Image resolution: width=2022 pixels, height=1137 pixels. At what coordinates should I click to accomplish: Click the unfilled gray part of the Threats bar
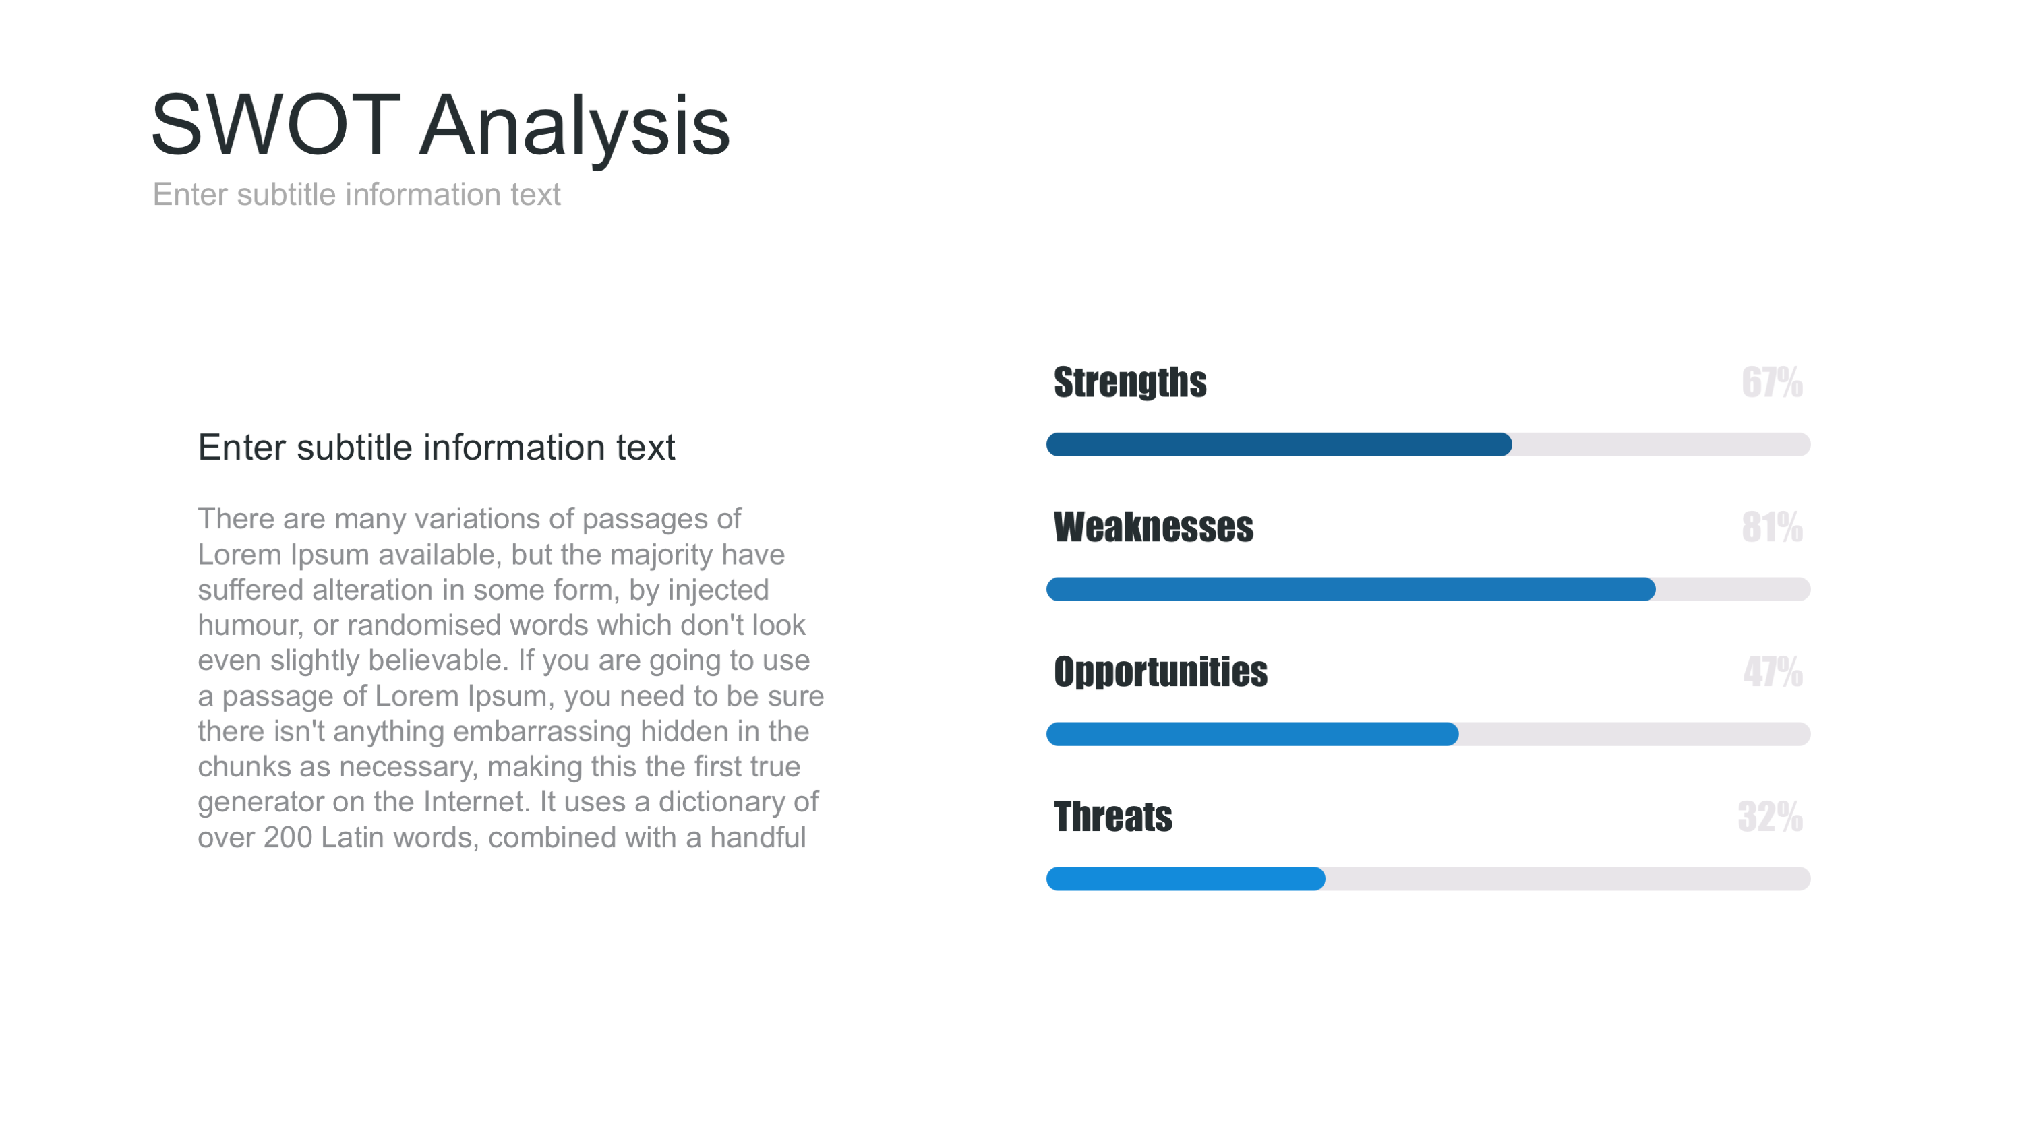(1568, 879)
